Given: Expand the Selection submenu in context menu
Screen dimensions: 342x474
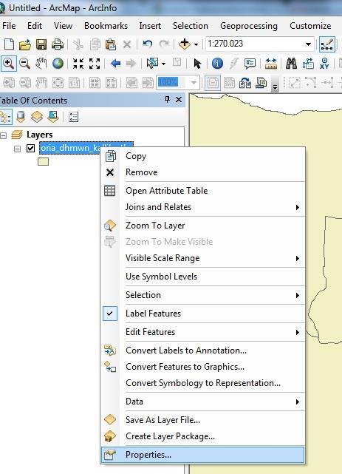Looking at the screenshot, I should (x=298, y=295).
